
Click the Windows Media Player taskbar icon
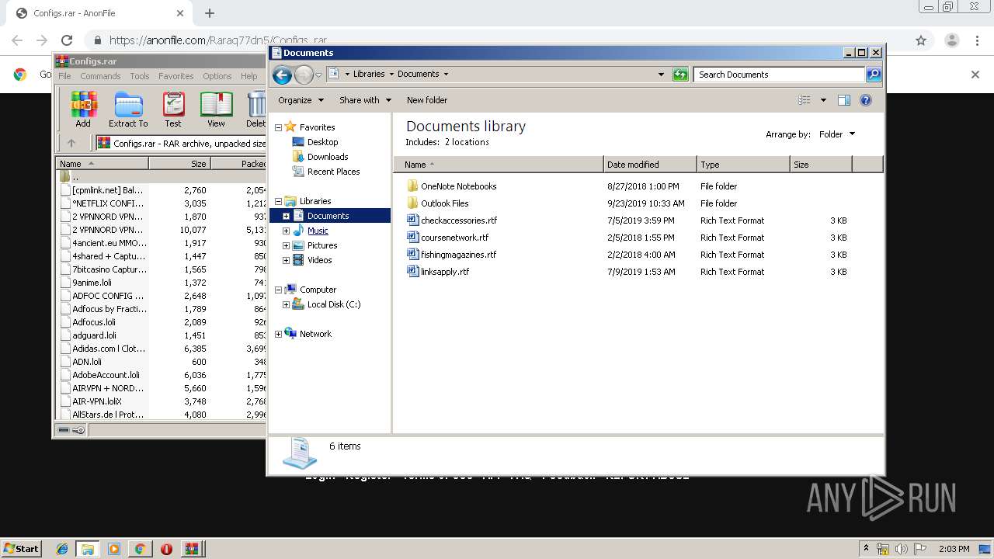coord(114,549)
